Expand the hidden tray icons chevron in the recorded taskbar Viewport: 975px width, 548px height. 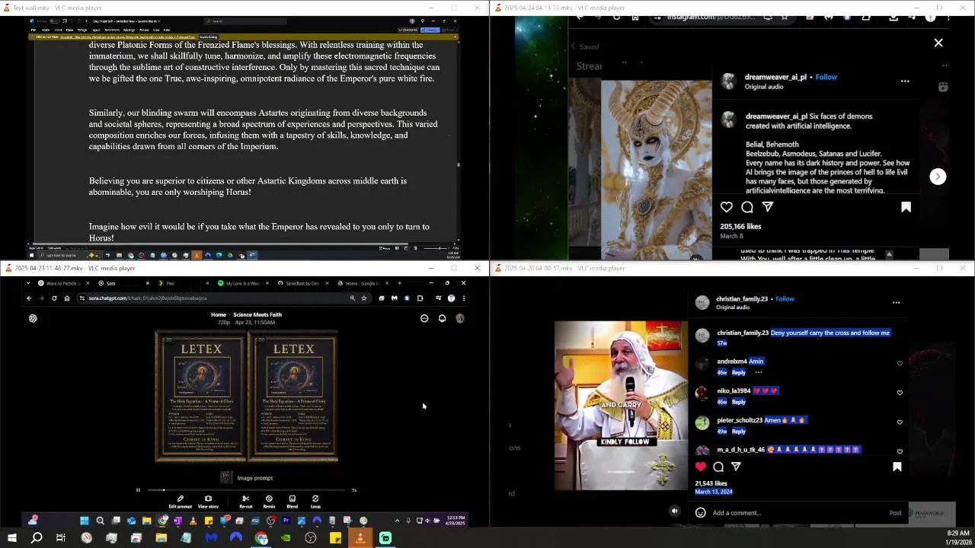click(396, 521)
